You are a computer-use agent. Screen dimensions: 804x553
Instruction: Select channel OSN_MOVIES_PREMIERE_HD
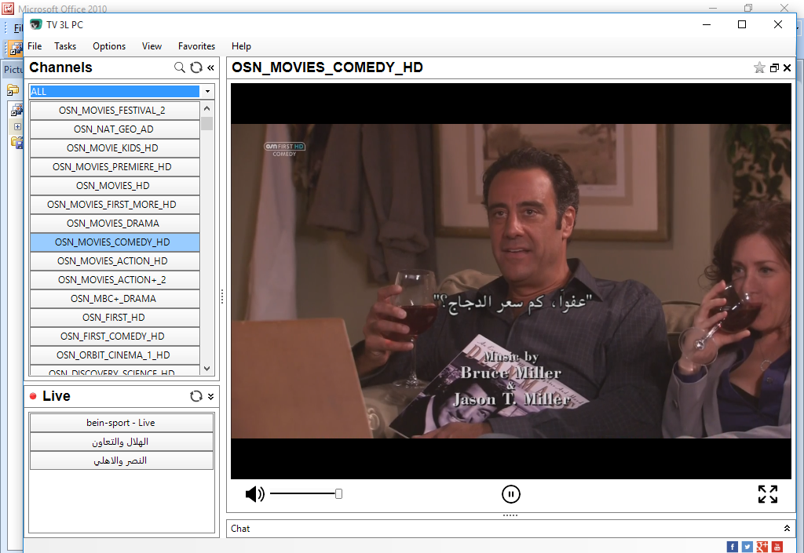(x=115, y=167)
